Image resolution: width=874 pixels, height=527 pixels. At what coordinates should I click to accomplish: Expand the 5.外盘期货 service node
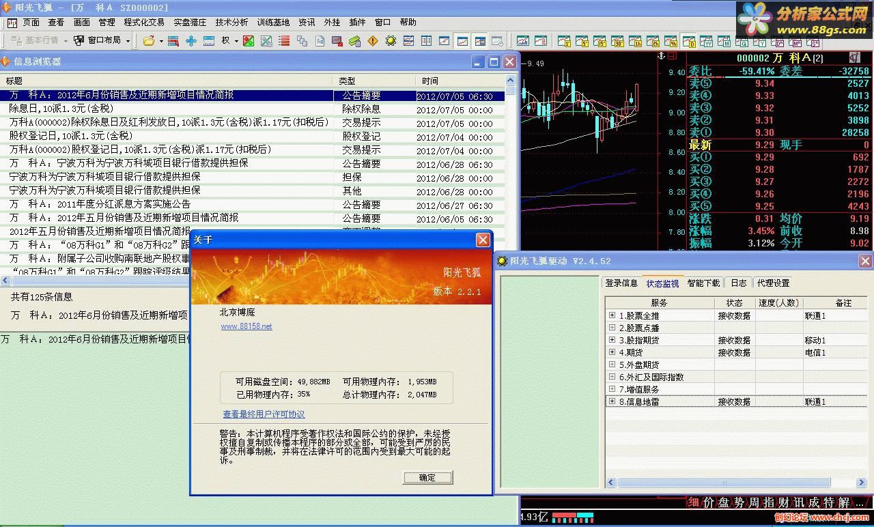point(612,365)
